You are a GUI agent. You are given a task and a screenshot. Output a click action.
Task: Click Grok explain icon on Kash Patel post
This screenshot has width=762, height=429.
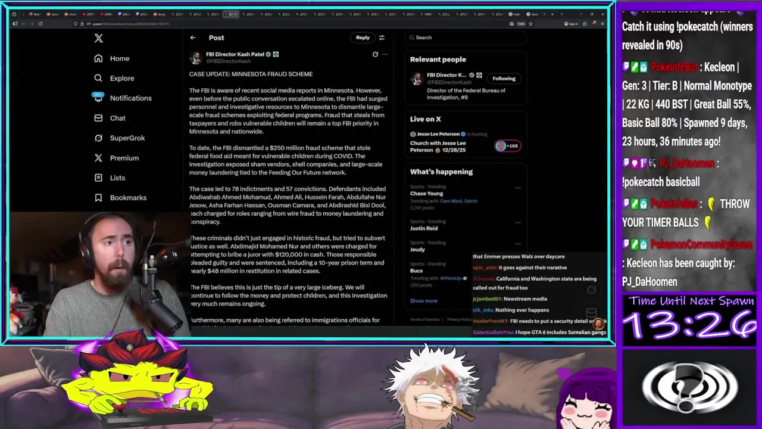pyautogui.click(x=375, y=54)
